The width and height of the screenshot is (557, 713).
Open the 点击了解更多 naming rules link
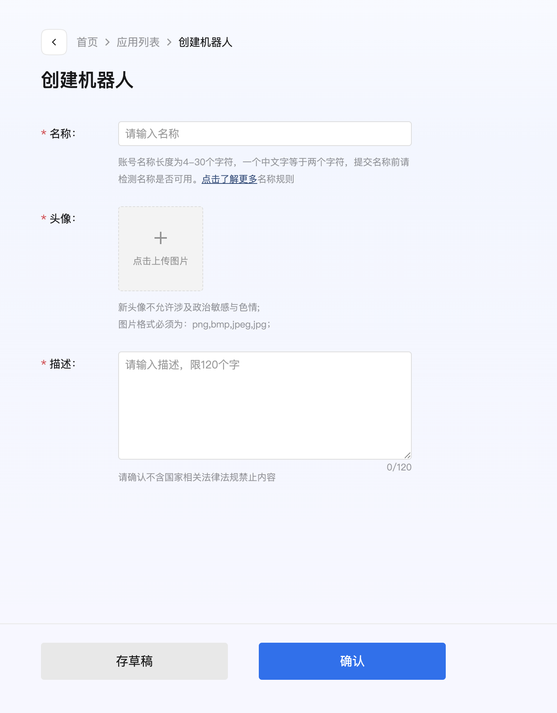[229, 179]
